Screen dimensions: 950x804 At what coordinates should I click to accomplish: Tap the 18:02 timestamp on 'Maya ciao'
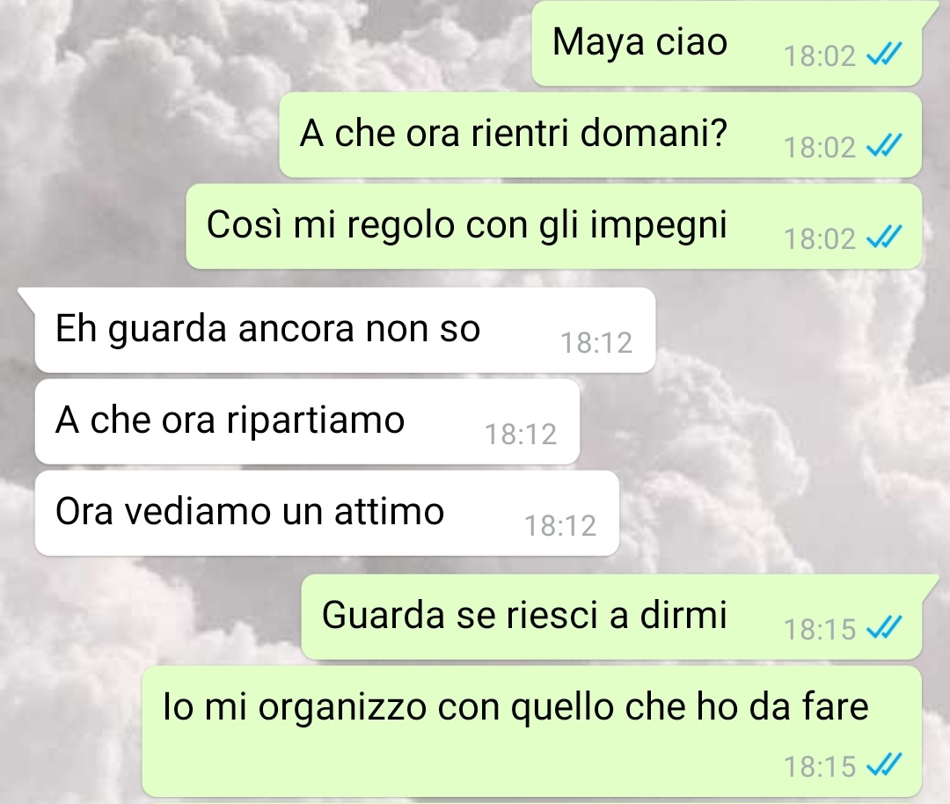click(x=820, y=56)
